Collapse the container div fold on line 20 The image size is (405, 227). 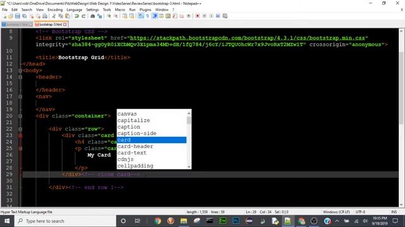20,116
